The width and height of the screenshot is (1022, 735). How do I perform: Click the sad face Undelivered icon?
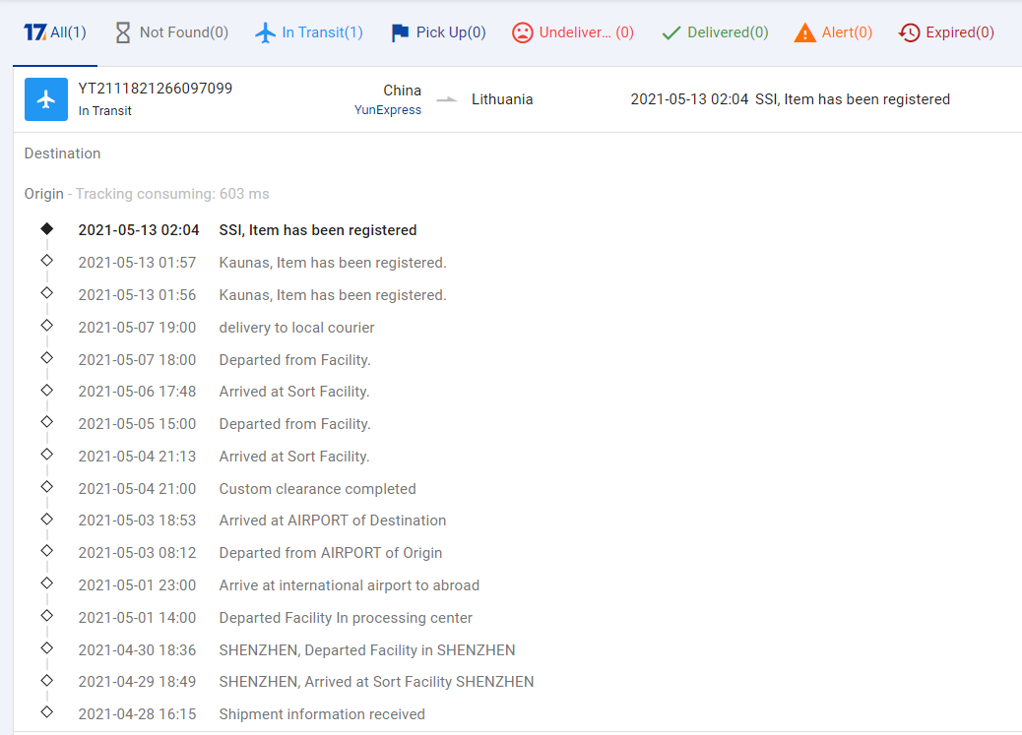(x=522, y=32)
